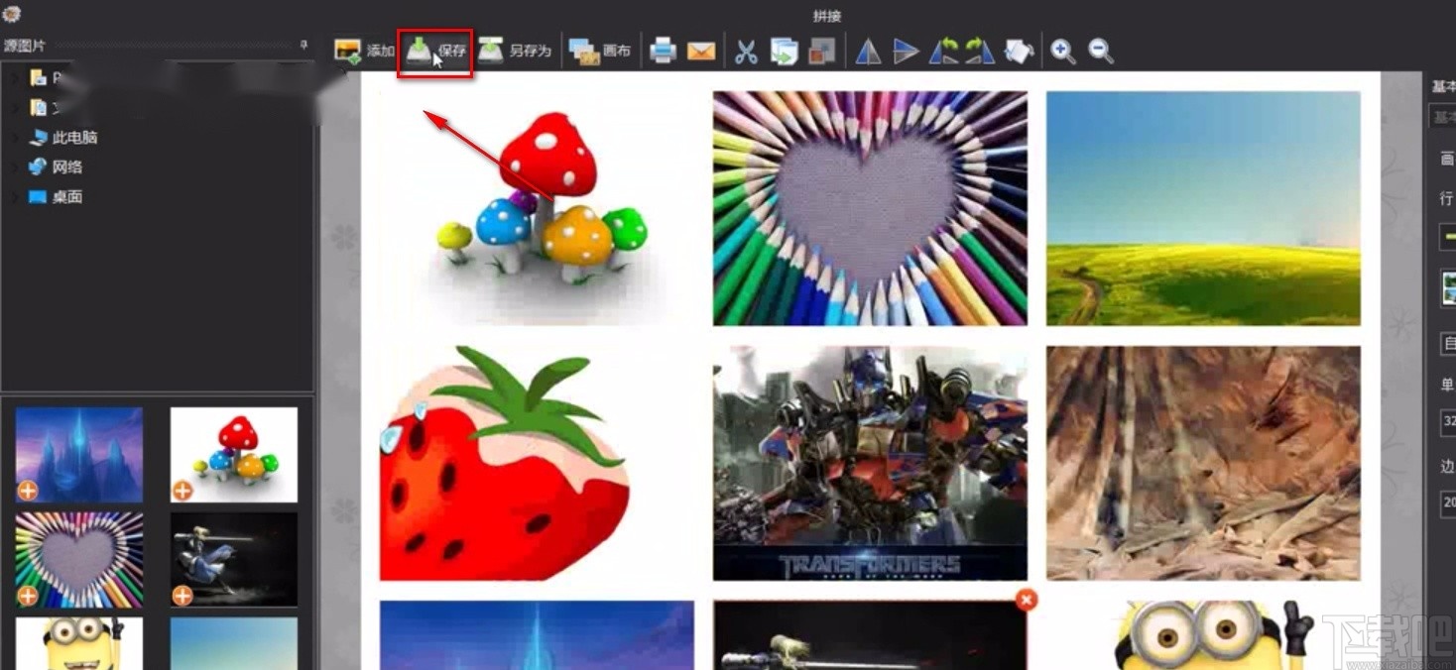Select the blue sky source thumbnail in left panel
The image size is (1456, 670).
pos(234,643)
